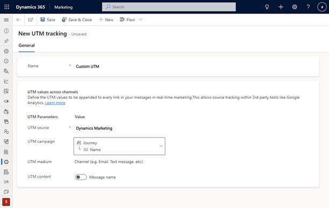
Task: Click the back arrow in command bar
Action: pos(18,20)
